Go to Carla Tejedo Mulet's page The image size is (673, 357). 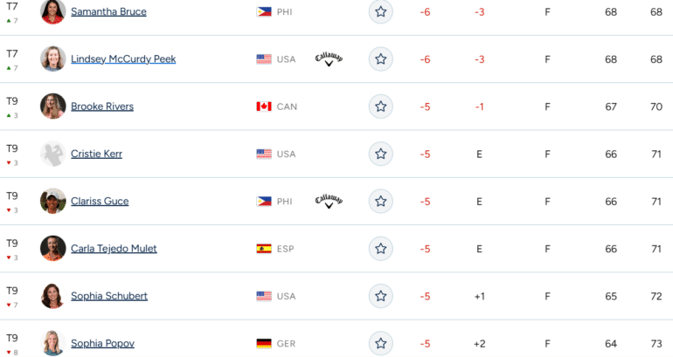coord(114,249)
